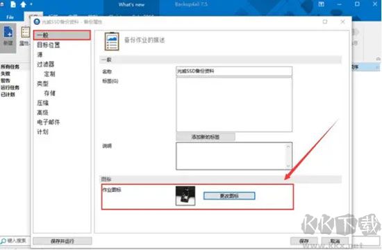Open the quick access toolbar dropdown arrow
This screenshot has width=382, height=250.
point(31,4)
